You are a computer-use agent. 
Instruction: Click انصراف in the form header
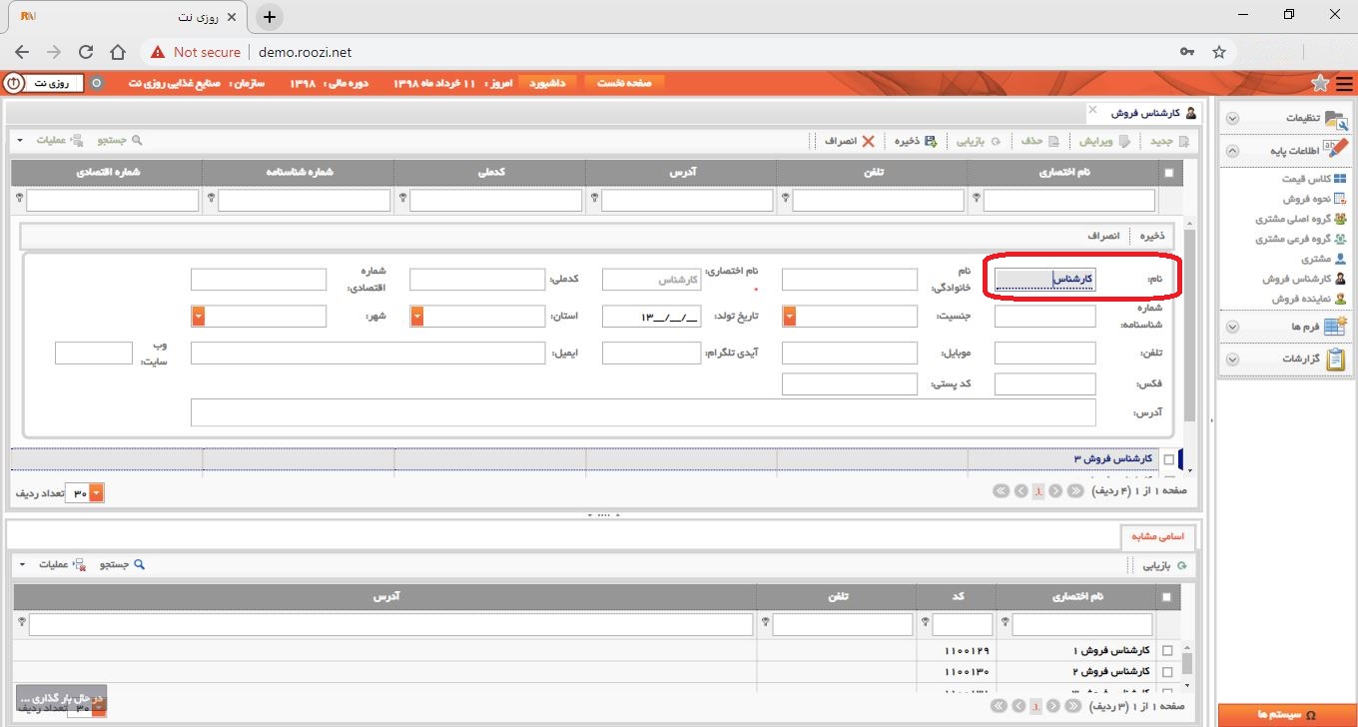click(x=1104, y=237)
